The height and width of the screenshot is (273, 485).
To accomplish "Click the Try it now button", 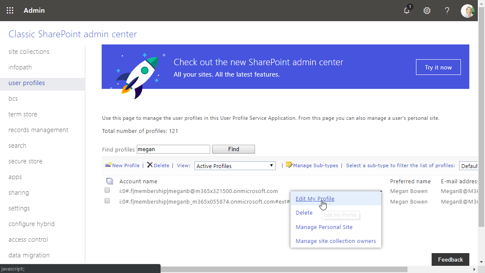I will click(x=438, y=67).
